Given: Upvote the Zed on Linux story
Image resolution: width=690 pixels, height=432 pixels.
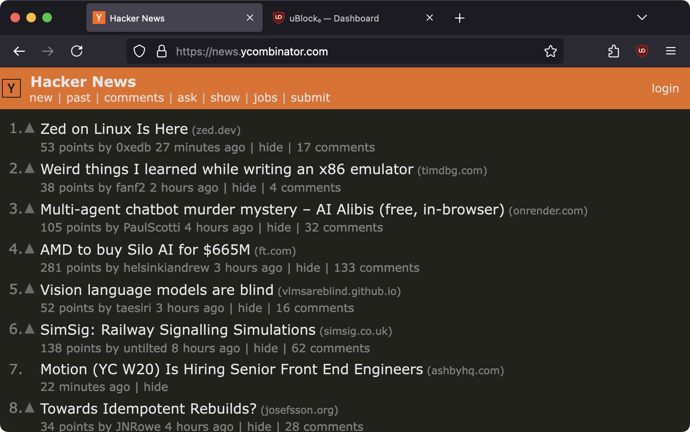Looking at the screenshot, I should pos(29,128).
